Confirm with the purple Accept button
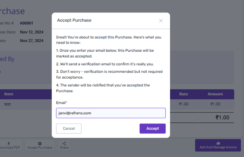 point(153,128)
